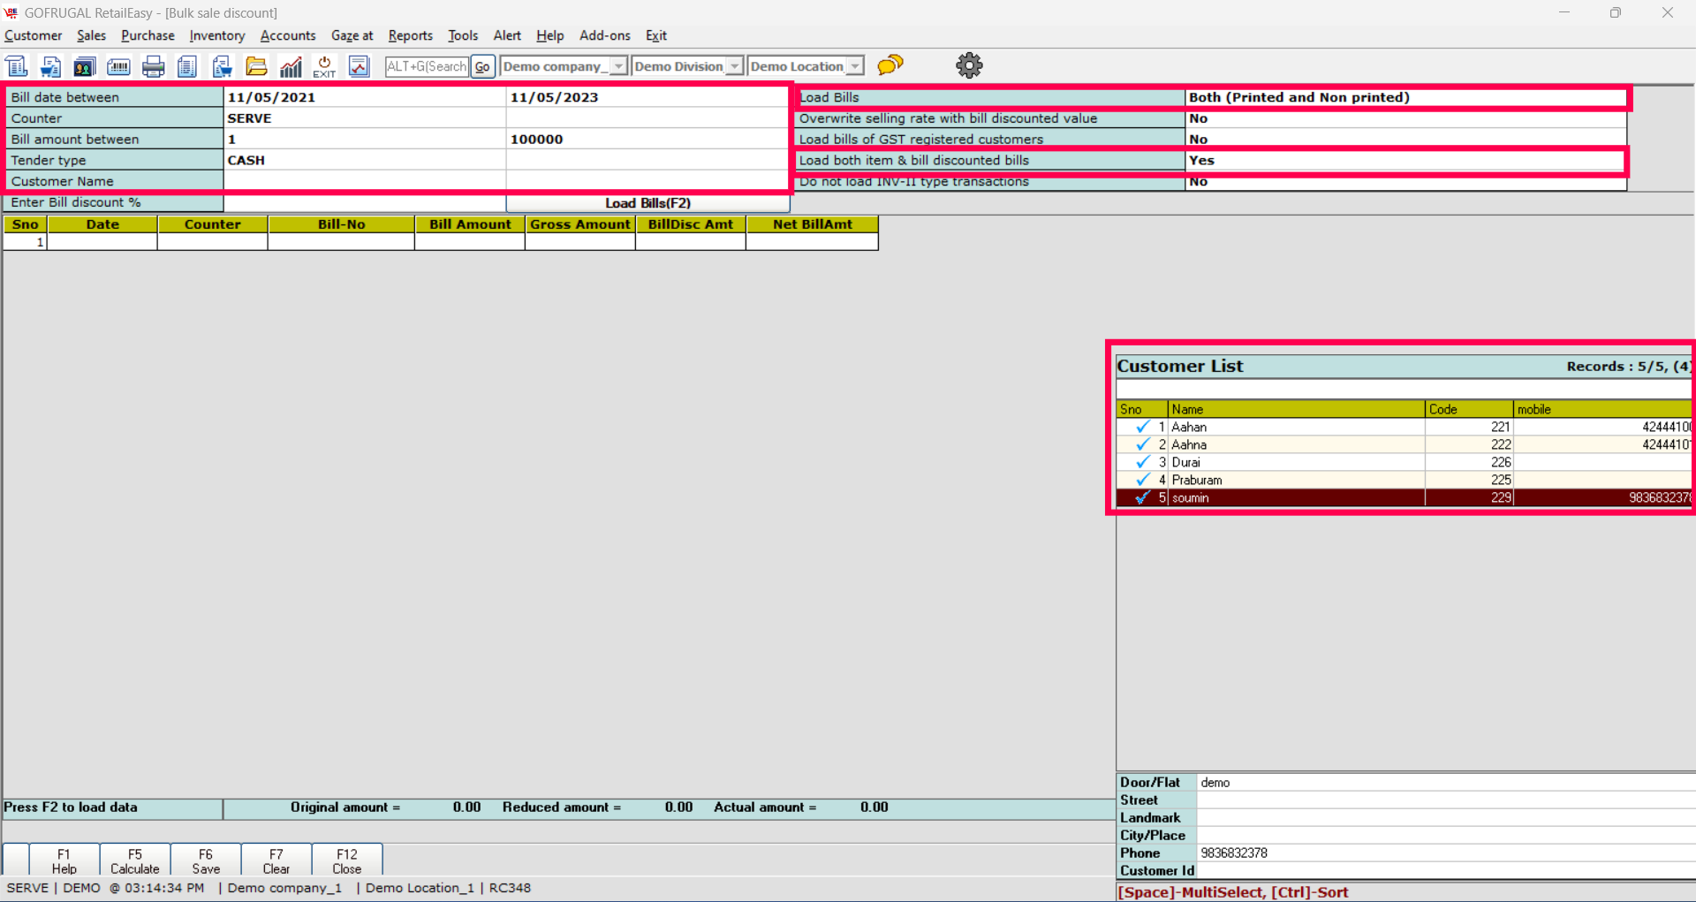Click the first document icon in toolbar
This screenshot has width=1696, height=902.
17,66
